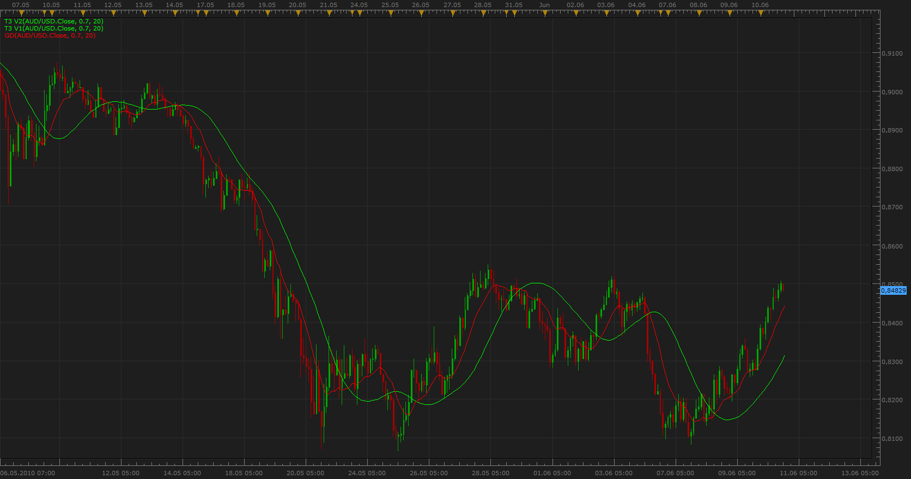This screenshot has height=479, width=911.
Task: Click the 01.06 05:00 bottom axis label
Action: 552,473
